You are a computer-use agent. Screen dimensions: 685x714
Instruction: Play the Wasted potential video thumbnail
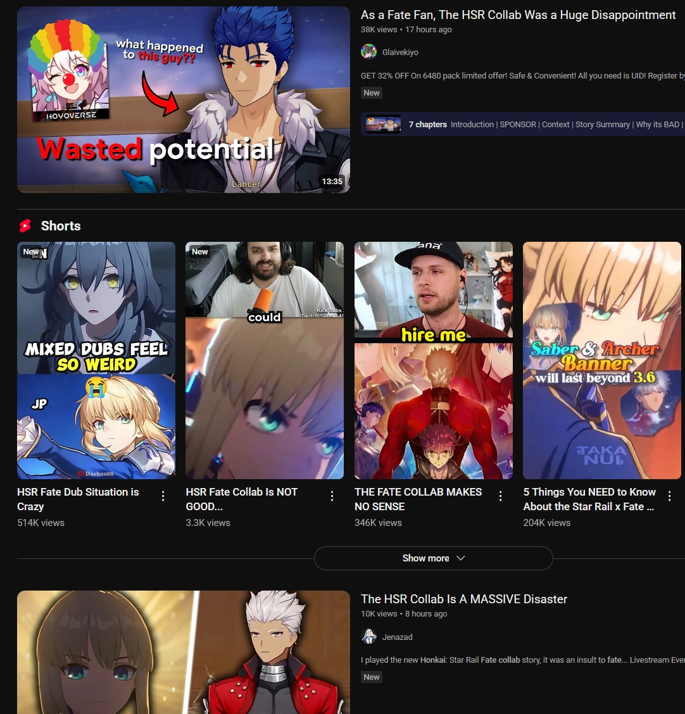[x=184, y=100]
